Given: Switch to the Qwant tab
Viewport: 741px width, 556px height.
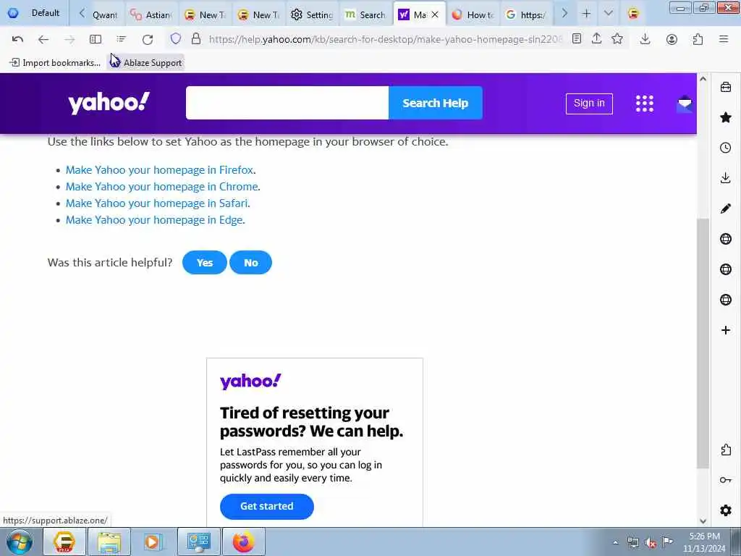Looking at the screenshot, I should (x=105, y=14).
